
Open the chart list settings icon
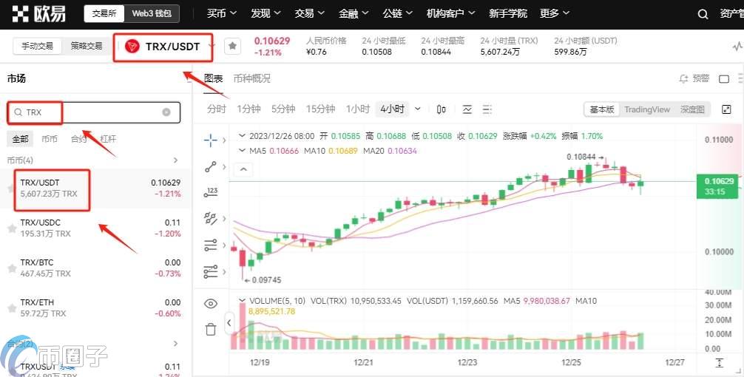tap(487, 109)
